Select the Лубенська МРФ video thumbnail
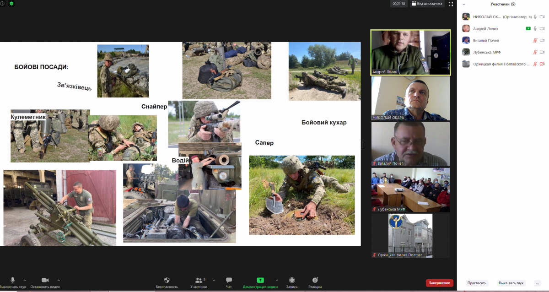This screenshot has height=292, width=549. click(x=410, y=189)
